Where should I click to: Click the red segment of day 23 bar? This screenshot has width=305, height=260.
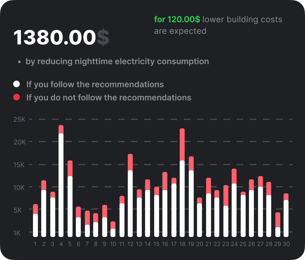(226, 196)
